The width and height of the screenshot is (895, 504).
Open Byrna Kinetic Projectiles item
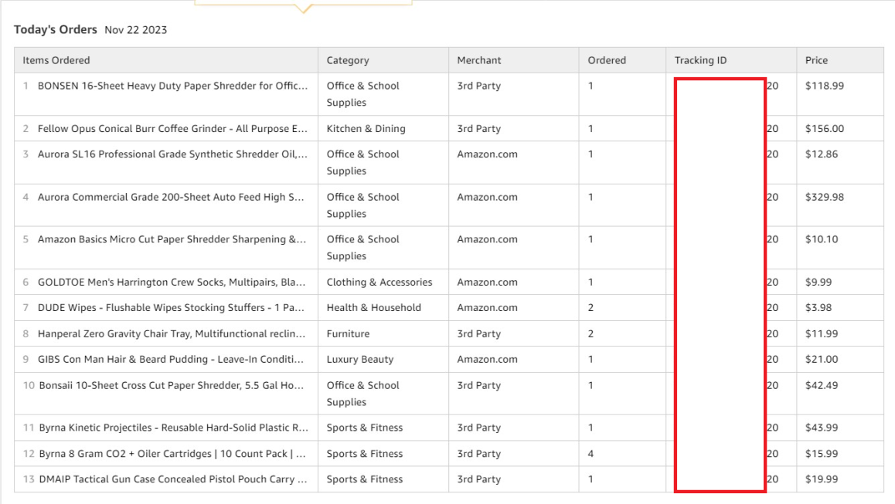pyautogui.click(x=174, y=428)
